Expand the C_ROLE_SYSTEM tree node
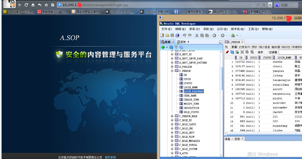Screen dimensions: 302x159 point(172,149)
